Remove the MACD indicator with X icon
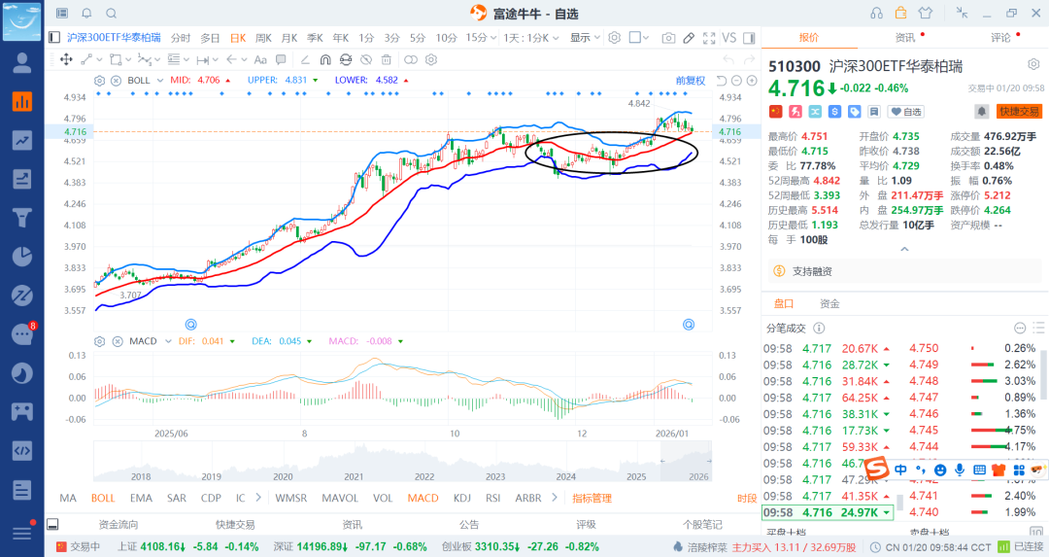 [x=118, y=341]
